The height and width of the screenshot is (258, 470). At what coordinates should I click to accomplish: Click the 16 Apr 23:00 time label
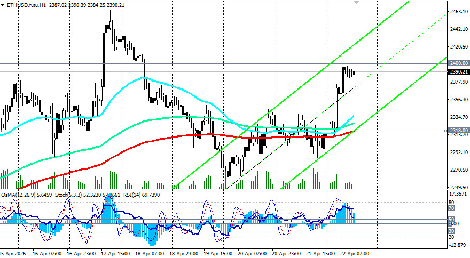pyautogui.click(x=81, y=254)
